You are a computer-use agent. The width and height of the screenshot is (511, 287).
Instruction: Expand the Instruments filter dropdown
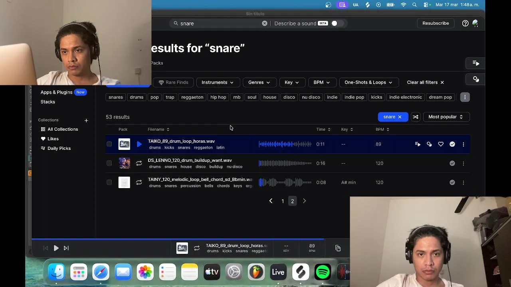coord(218,83)
